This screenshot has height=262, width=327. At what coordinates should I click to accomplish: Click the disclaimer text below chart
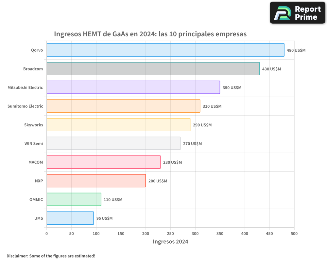51,256
